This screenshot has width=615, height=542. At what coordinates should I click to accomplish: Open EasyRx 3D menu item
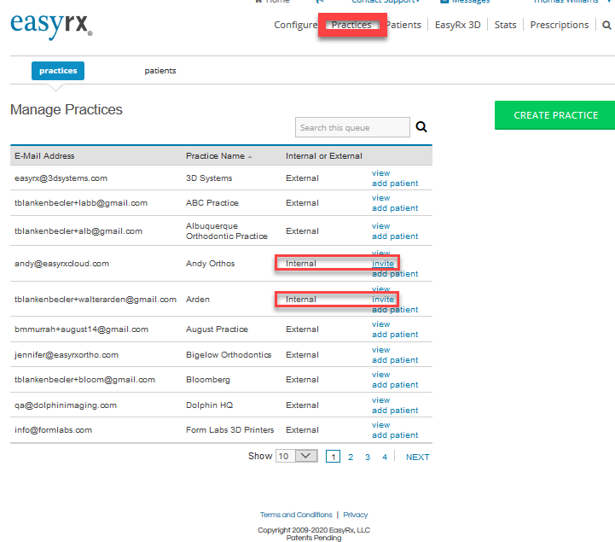point(458,25)
